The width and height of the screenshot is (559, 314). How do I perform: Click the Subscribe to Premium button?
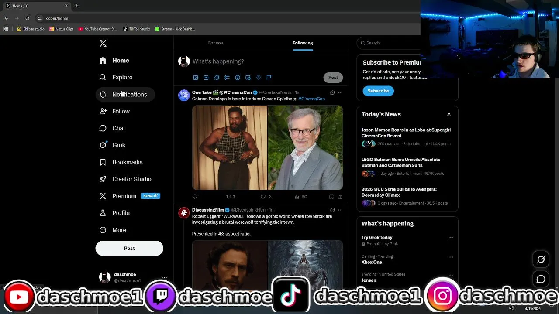pos(378,91)
